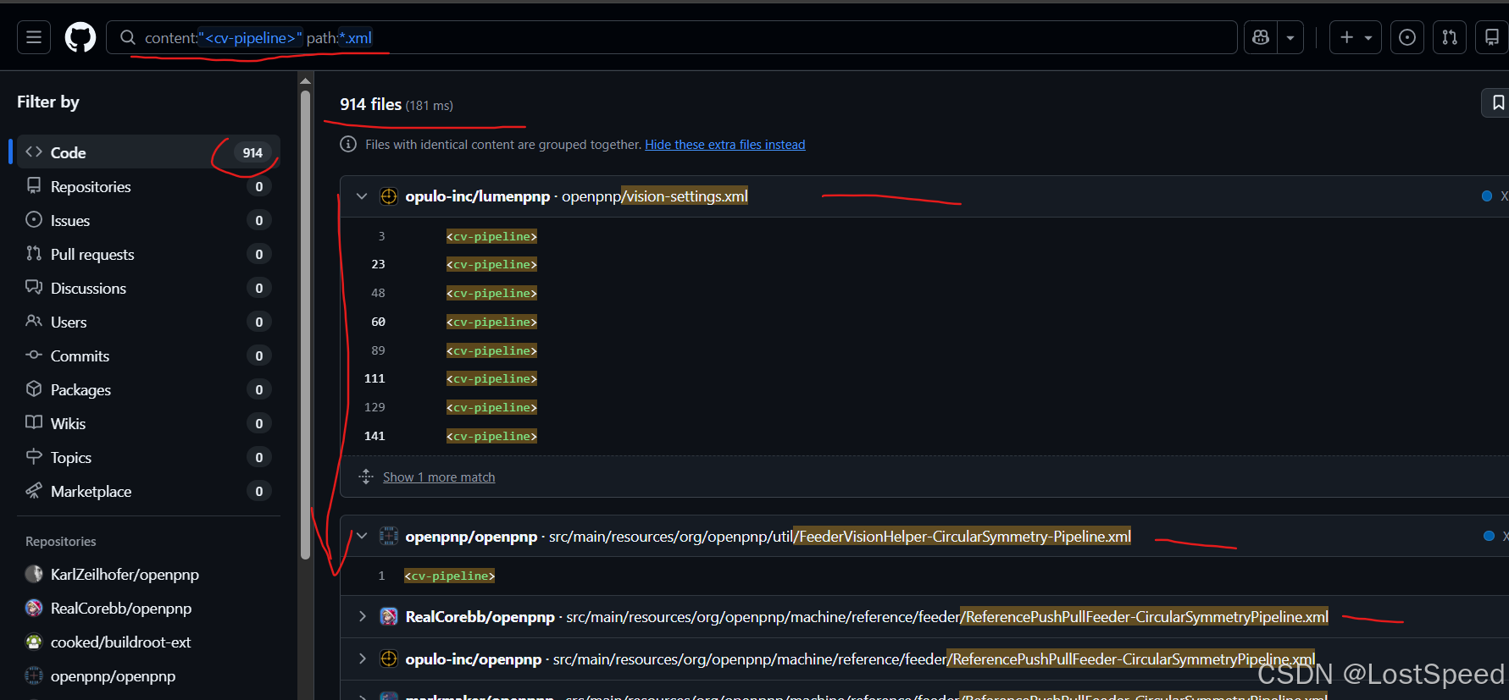Open opulo-inc/lumenpnp repository link

(478, 196)
